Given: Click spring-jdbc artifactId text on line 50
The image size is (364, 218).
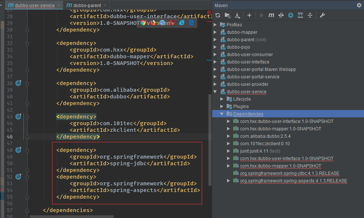Looking at the screenshot, I should point(128,163).
